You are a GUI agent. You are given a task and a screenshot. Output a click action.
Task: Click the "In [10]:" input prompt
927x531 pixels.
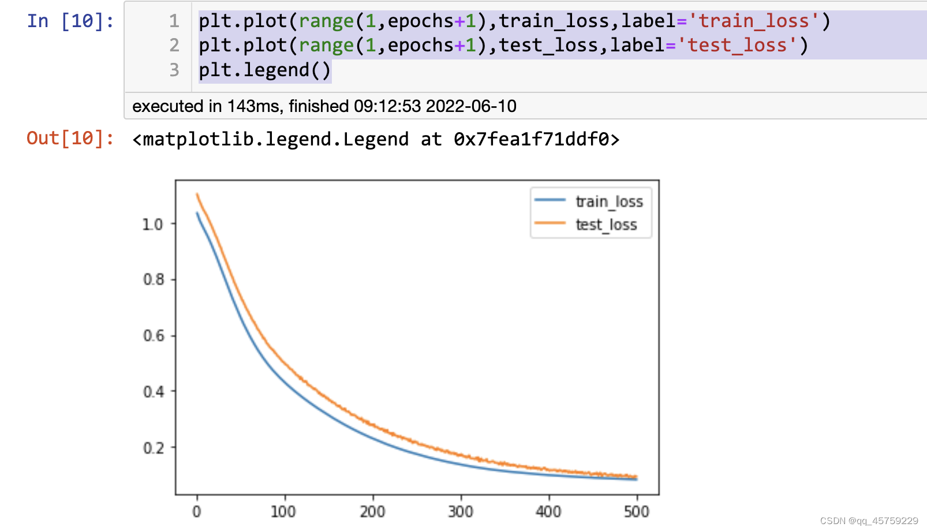point(70,21)
